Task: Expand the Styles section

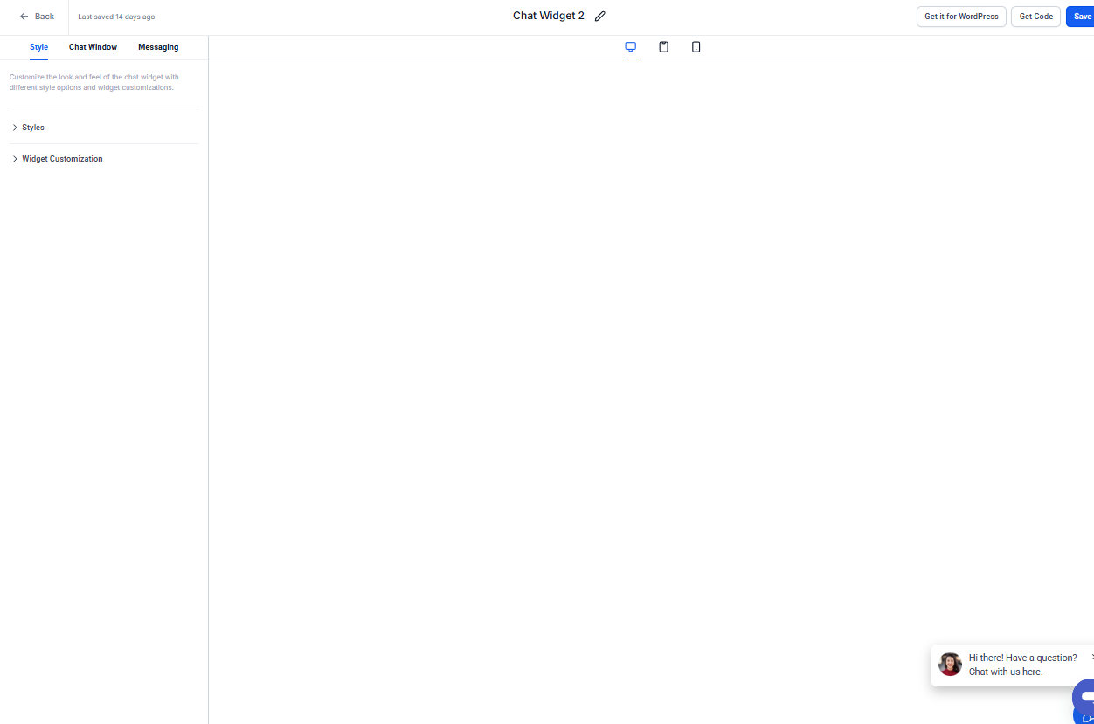Action: tap(33, 128)
